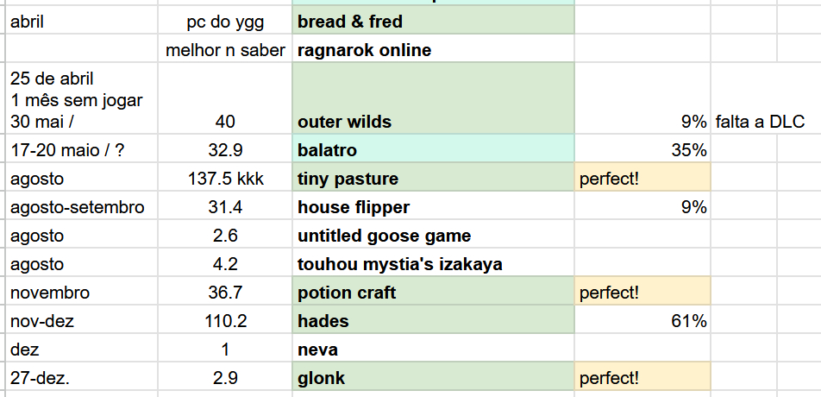Image resolution: width=821 pixels, height=397 pixels.
Task: Click the 'untitled goose game' cell
Action: tap(433, 236)
